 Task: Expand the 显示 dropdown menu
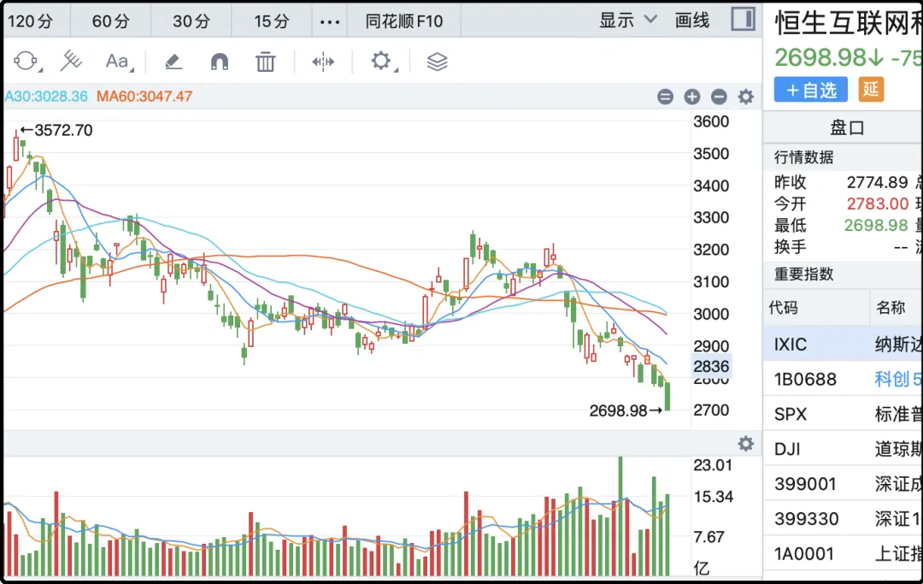(628, 21)
